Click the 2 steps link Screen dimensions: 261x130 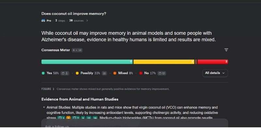click(x=60, y=20)
